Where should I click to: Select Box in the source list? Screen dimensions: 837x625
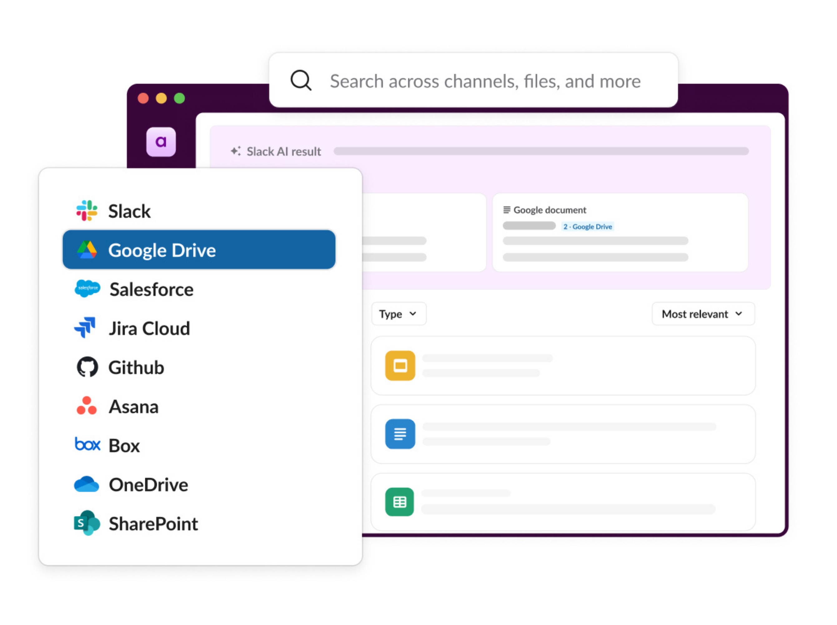pos(199,445)
